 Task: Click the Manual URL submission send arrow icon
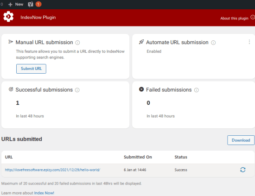click(11, 42)
